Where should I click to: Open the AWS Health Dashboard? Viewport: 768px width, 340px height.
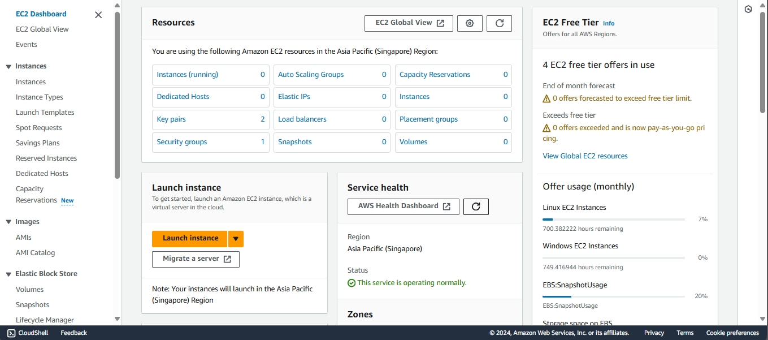(403, 206)
